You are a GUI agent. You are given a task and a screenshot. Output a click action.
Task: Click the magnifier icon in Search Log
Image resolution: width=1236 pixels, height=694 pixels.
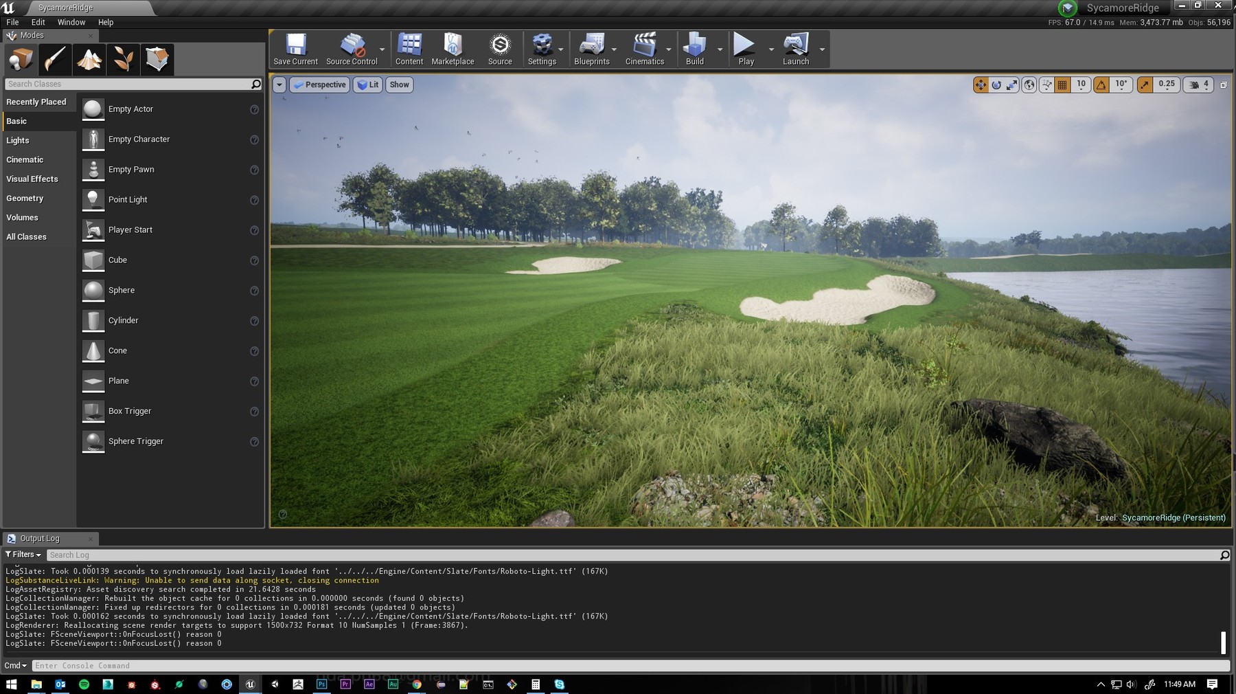(1224, 555)
